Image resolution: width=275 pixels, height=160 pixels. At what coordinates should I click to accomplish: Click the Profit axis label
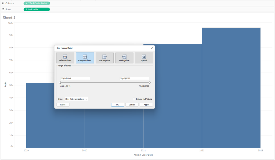[x=5, y=84]
